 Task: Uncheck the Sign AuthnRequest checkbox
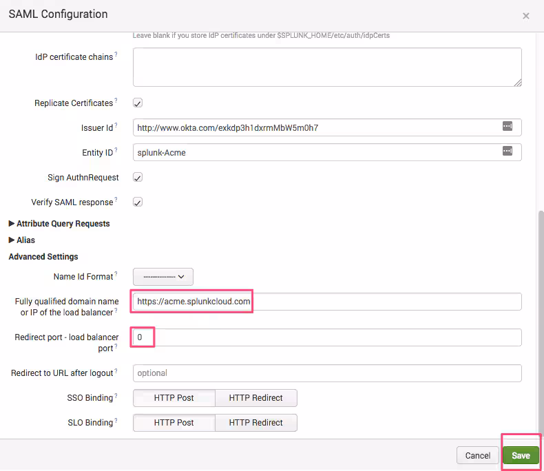point(138,178)
